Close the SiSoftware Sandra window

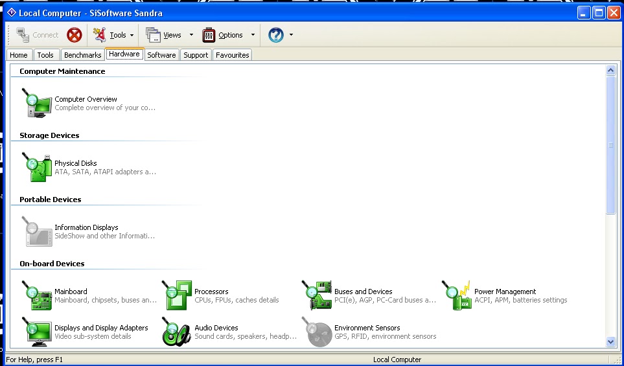coord(613,13)
